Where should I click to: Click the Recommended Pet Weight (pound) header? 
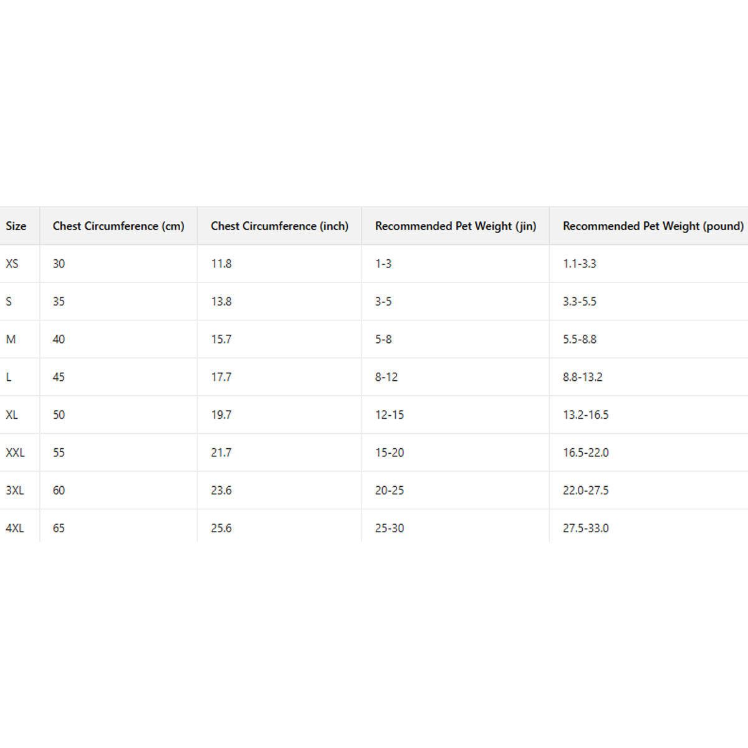click(x=653, y=226)
